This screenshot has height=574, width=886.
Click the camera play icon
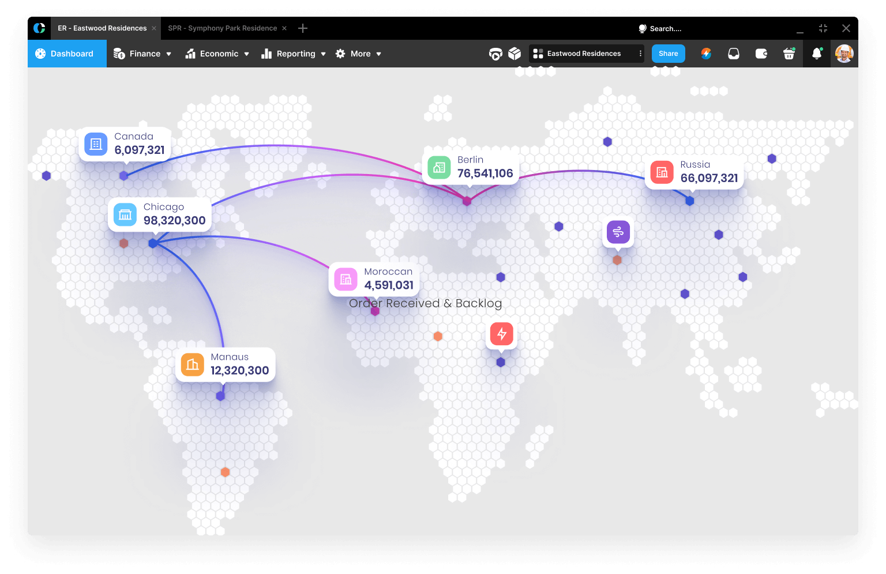coord(495,54)
